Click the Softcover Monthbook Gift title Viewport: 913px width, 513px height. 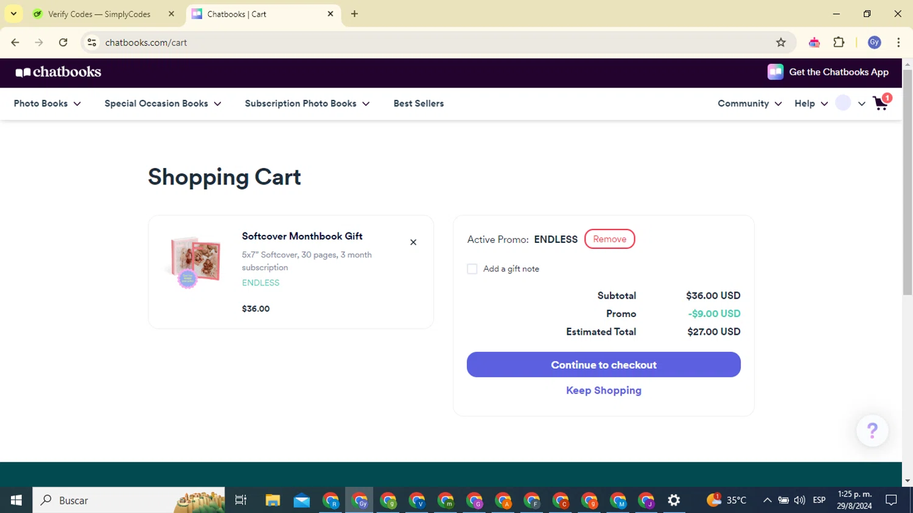(303, 236)
